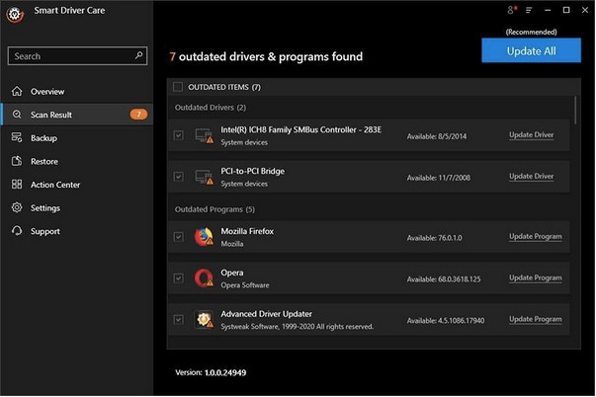The height and width of the screenshot is (397, 596).
Task: Click the Opera program icon
Action: point(204,278)
